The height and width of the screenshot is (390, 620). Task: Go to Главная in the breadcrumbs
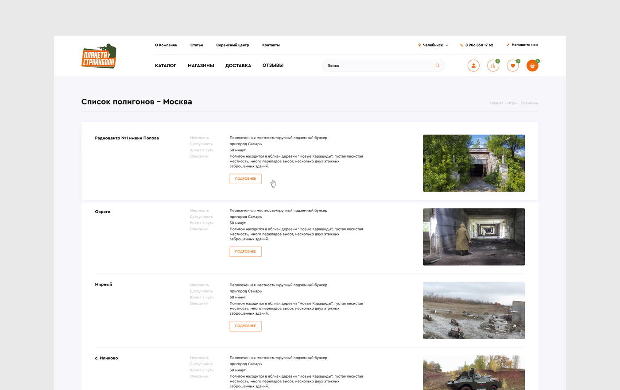point(496,103)
